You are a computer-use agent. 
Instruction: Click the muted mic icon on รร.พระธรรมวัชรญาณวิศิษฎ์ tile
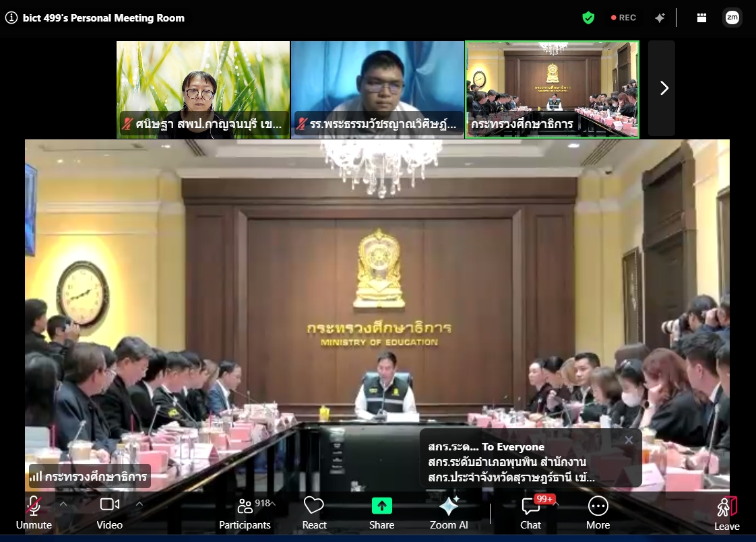301,124
